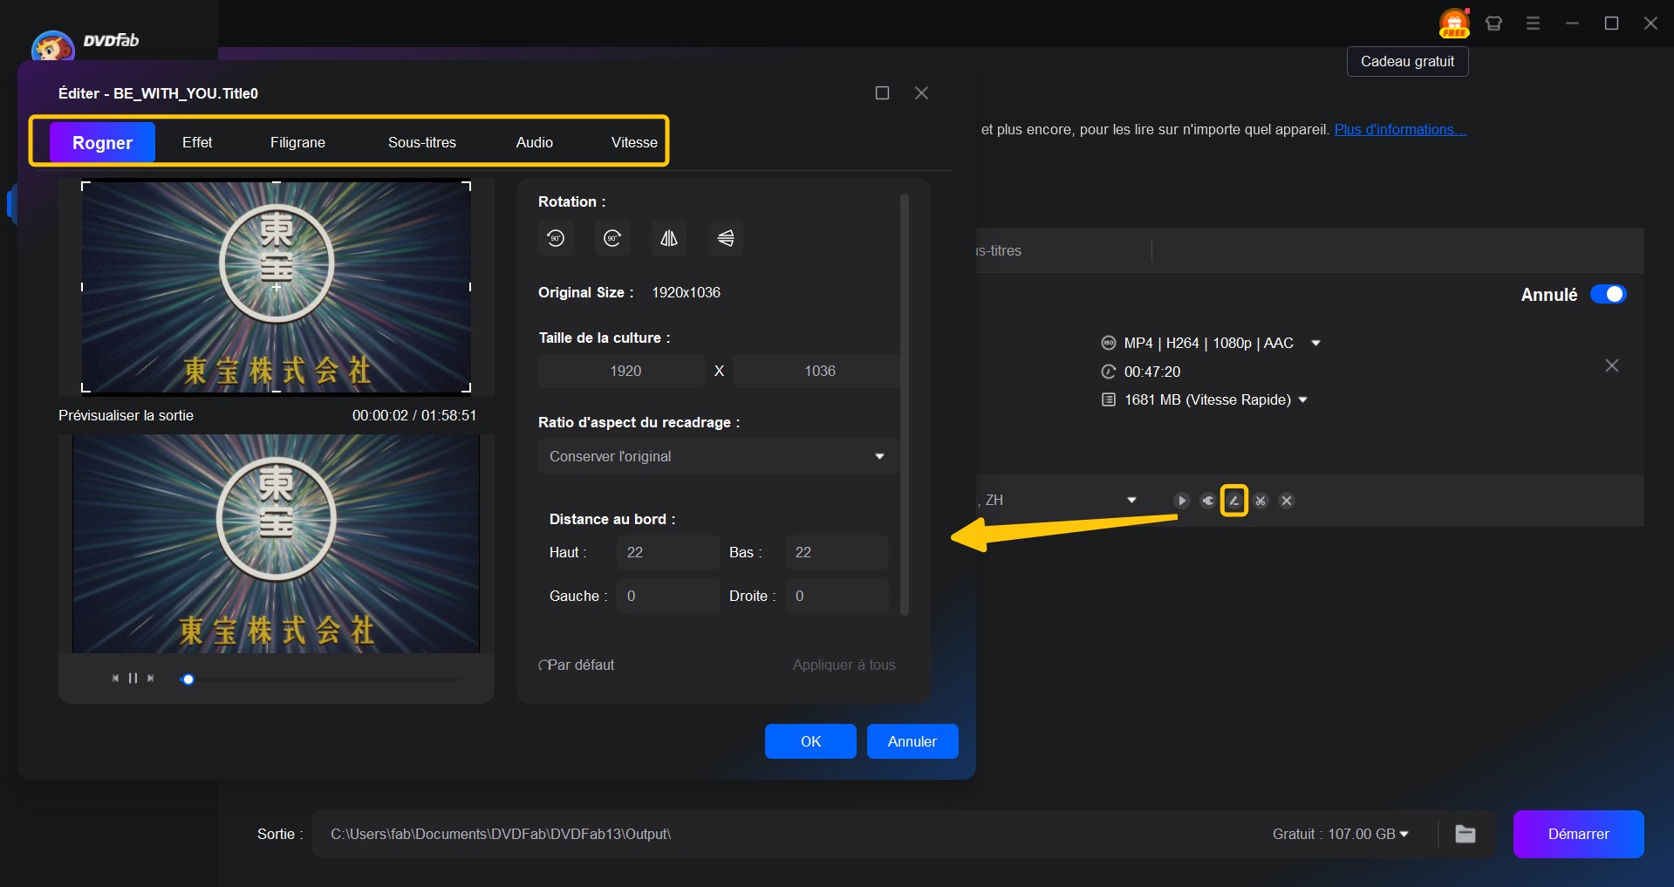Remove task with X beside duration
This screenshot has width=1674, height=887.
[x=1612, y=366]
